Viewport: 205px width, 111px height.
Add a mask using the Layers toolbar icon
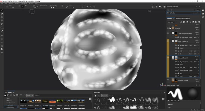tap(184, 22)
